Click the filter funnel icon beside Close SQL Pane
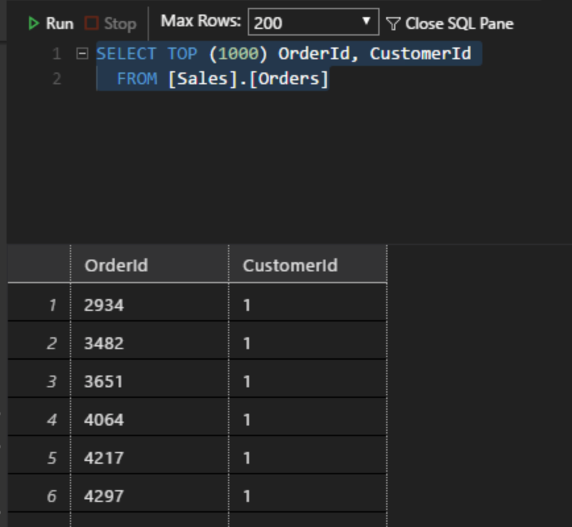The image size is (572, 527). tap(393, 22)
